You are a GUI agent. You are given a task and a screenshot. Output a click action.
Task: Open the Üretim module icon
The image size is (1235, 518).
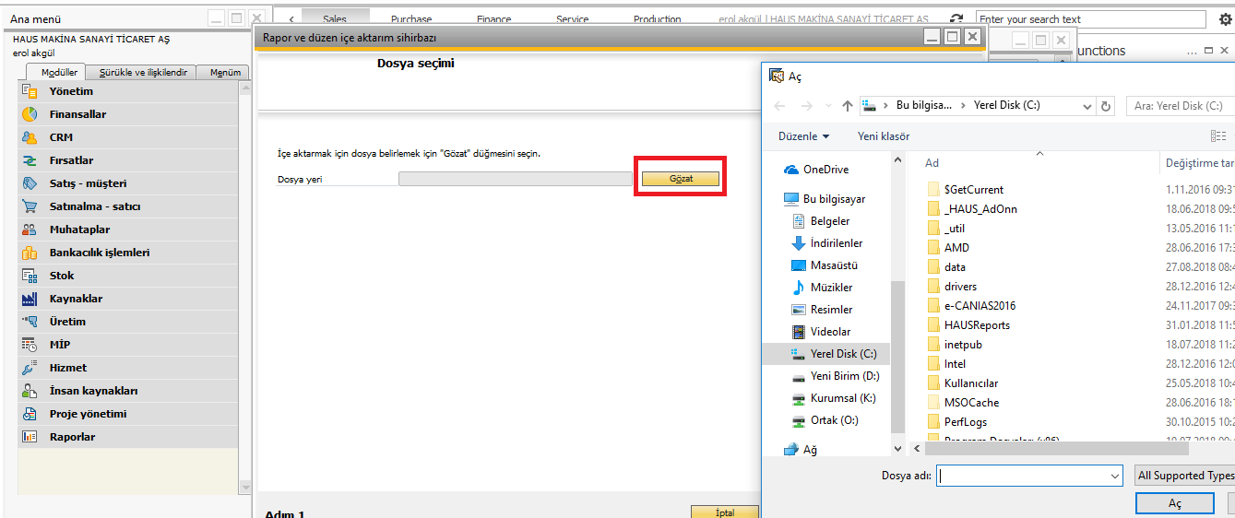click(30, 322)
